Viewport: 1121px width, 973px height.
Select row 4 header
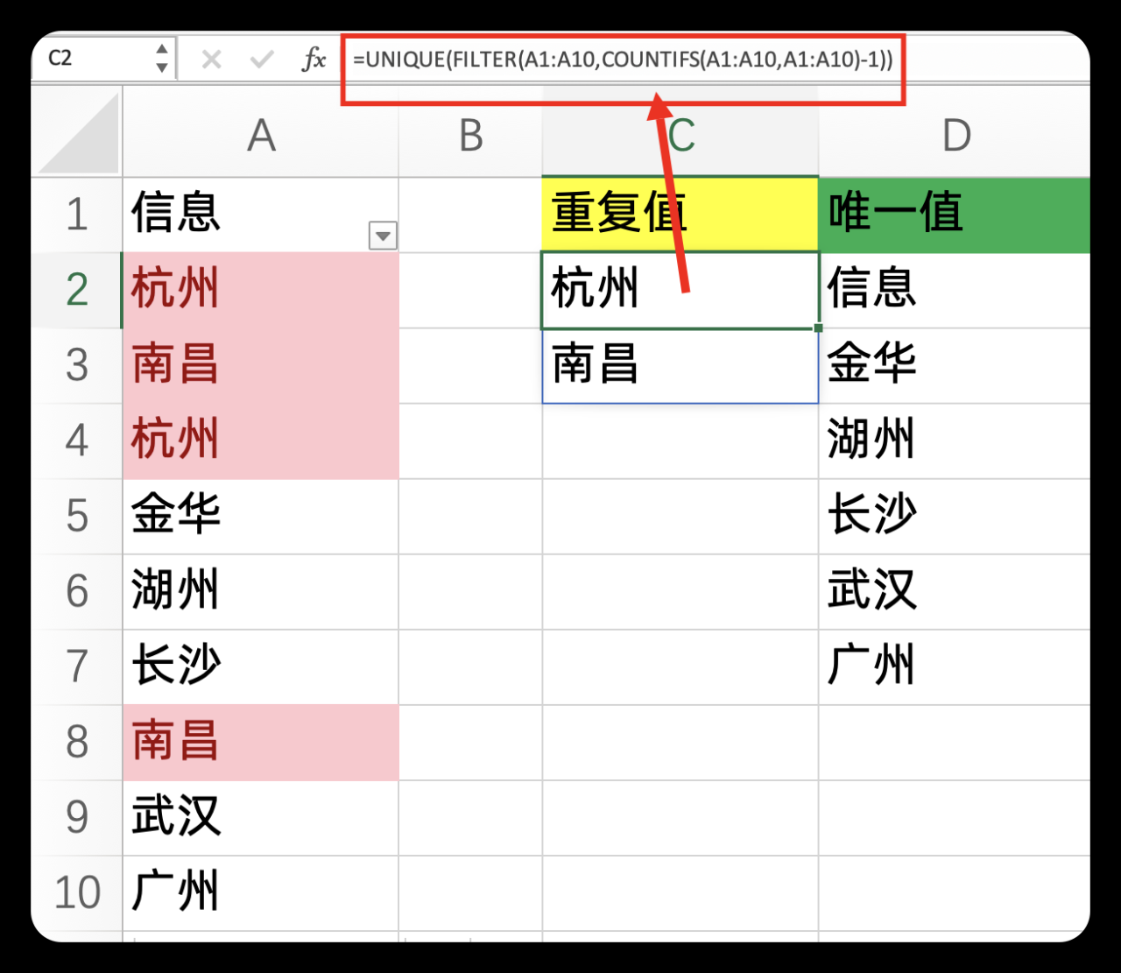coord(77,441)
